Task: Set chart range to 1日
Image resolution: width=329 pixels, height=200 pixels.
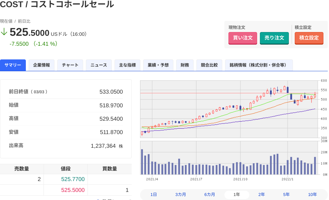Action: pyautogui.click(x=153, y=194)
